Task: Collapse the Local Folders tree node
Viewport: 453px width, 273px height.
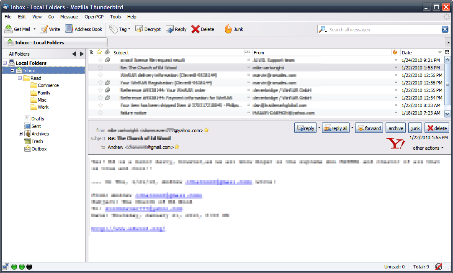Action: pos(5,63)
